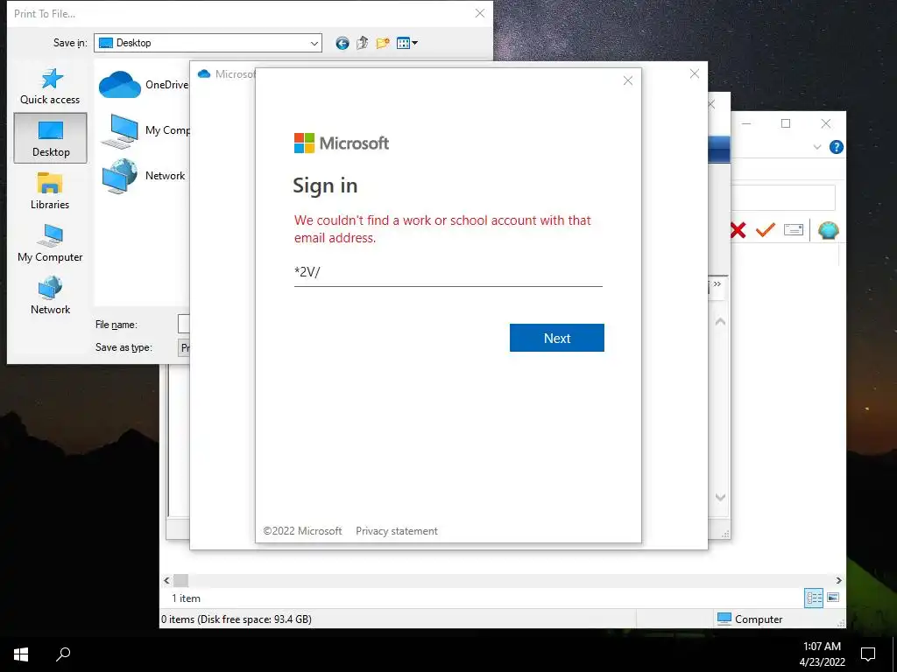
Task: Select the Network item in file list
Action: point(143,175)
